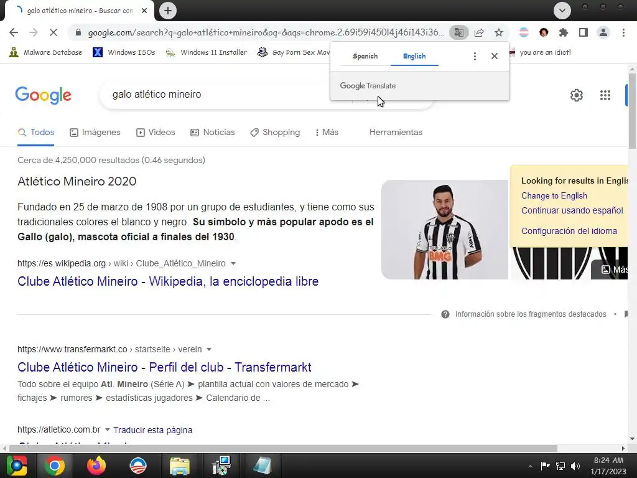Click the volume speaker tray icon
The image size is (637, 478).
(x=575, y=466)
